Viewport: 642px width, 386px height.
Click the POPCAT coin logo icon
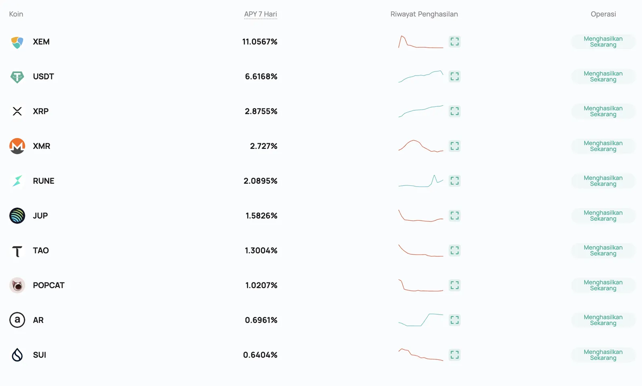pyautogui.click(x=17, y=285)
